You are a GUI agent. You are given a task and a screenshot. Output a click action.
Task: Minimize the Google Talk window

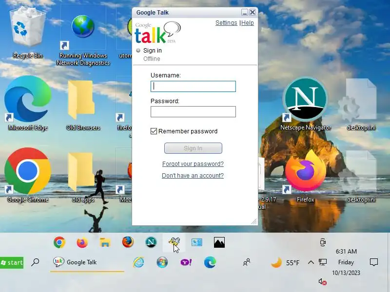point(245,12)
